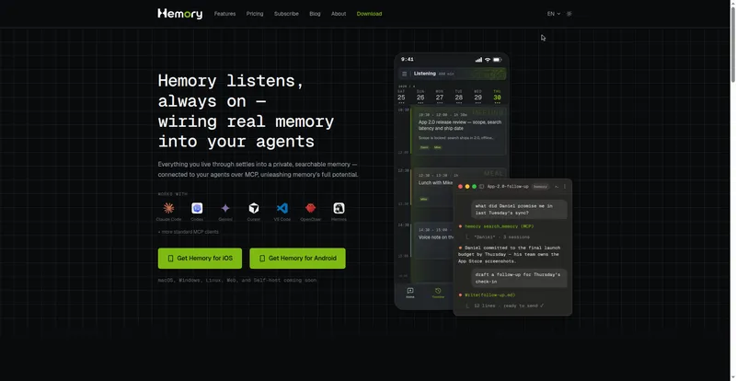Open the App 2.0 release review card
This screenshot has height=381, width=736.
[x=458, y=131]
